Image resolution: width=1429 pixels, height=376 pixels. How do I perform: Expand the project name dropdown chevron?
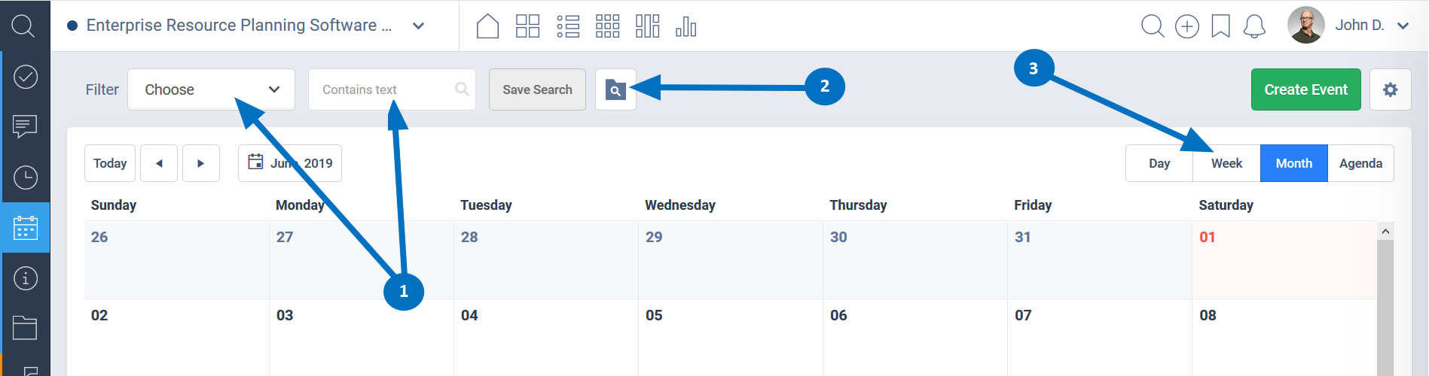click(x=419, y=26)
